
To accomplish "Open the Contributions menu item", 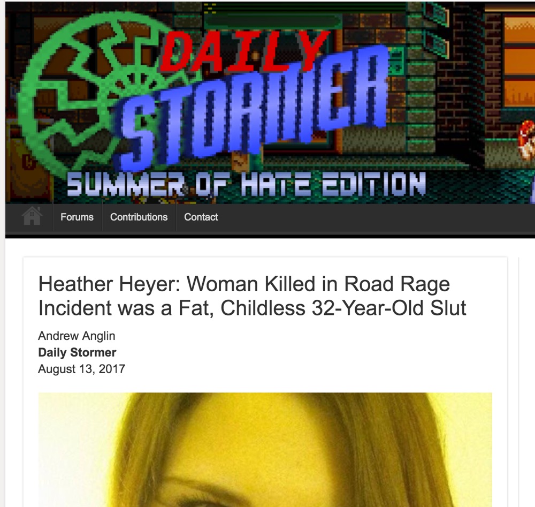I will point(139,217).
